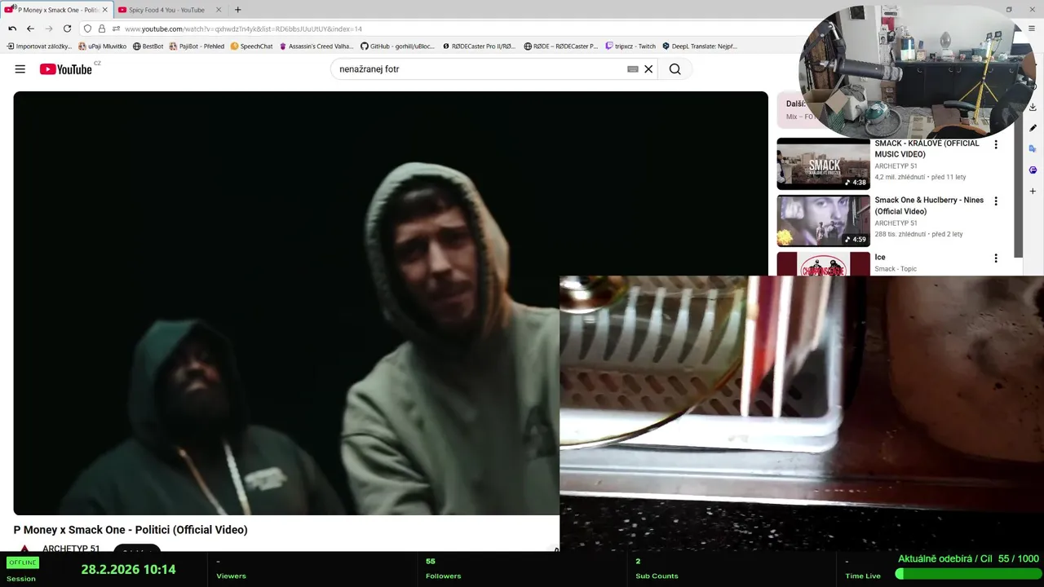This screenshot has width=1044, height=587.
Task: Click the YouTube logo to go home
Action: coord(66,69)
